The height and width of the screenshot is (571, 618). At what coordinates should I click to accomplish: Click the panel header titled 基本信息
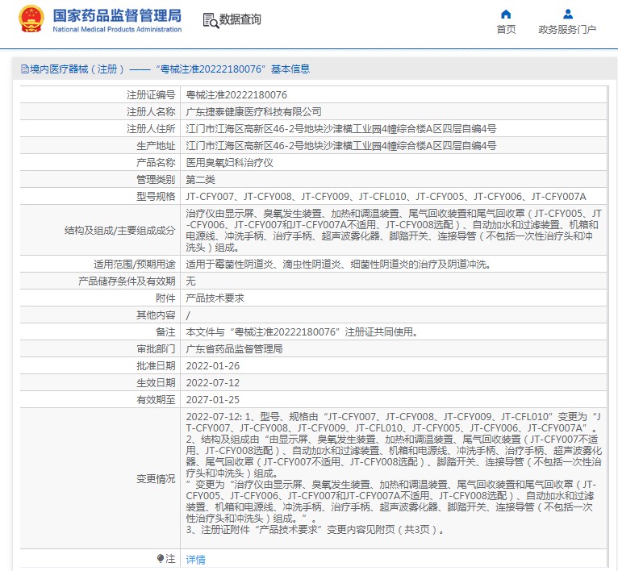point(165,69)
